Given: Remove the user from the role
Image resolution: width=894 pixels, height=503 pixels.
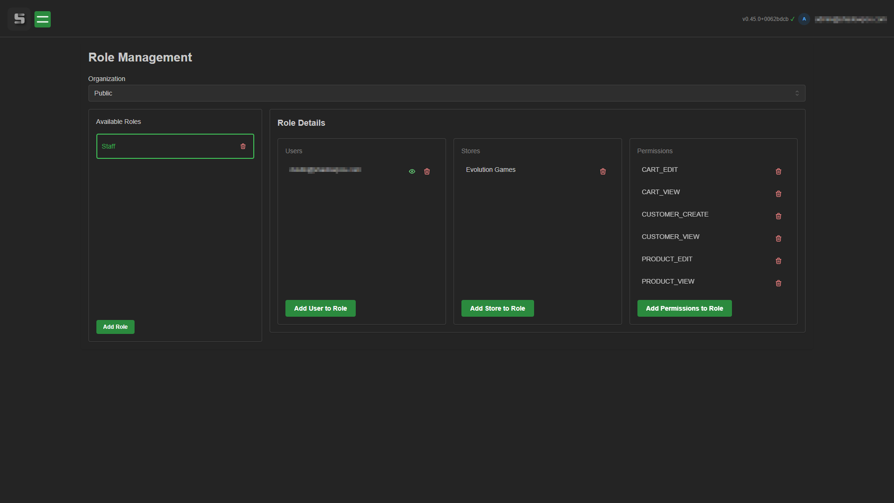Looking at the screenshot, I should pos(427,171).
